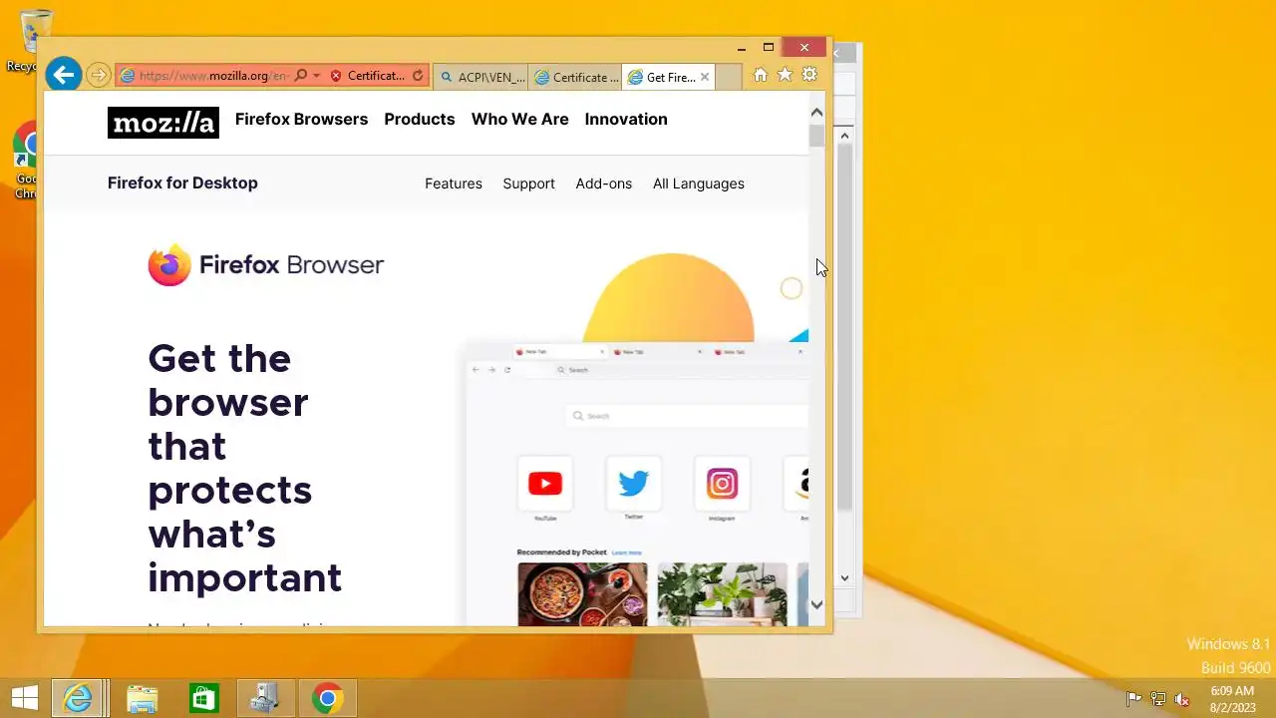Open the address bar autocomplete dropdown arrow
The image size is (1276, 718).
coord(316,76)
